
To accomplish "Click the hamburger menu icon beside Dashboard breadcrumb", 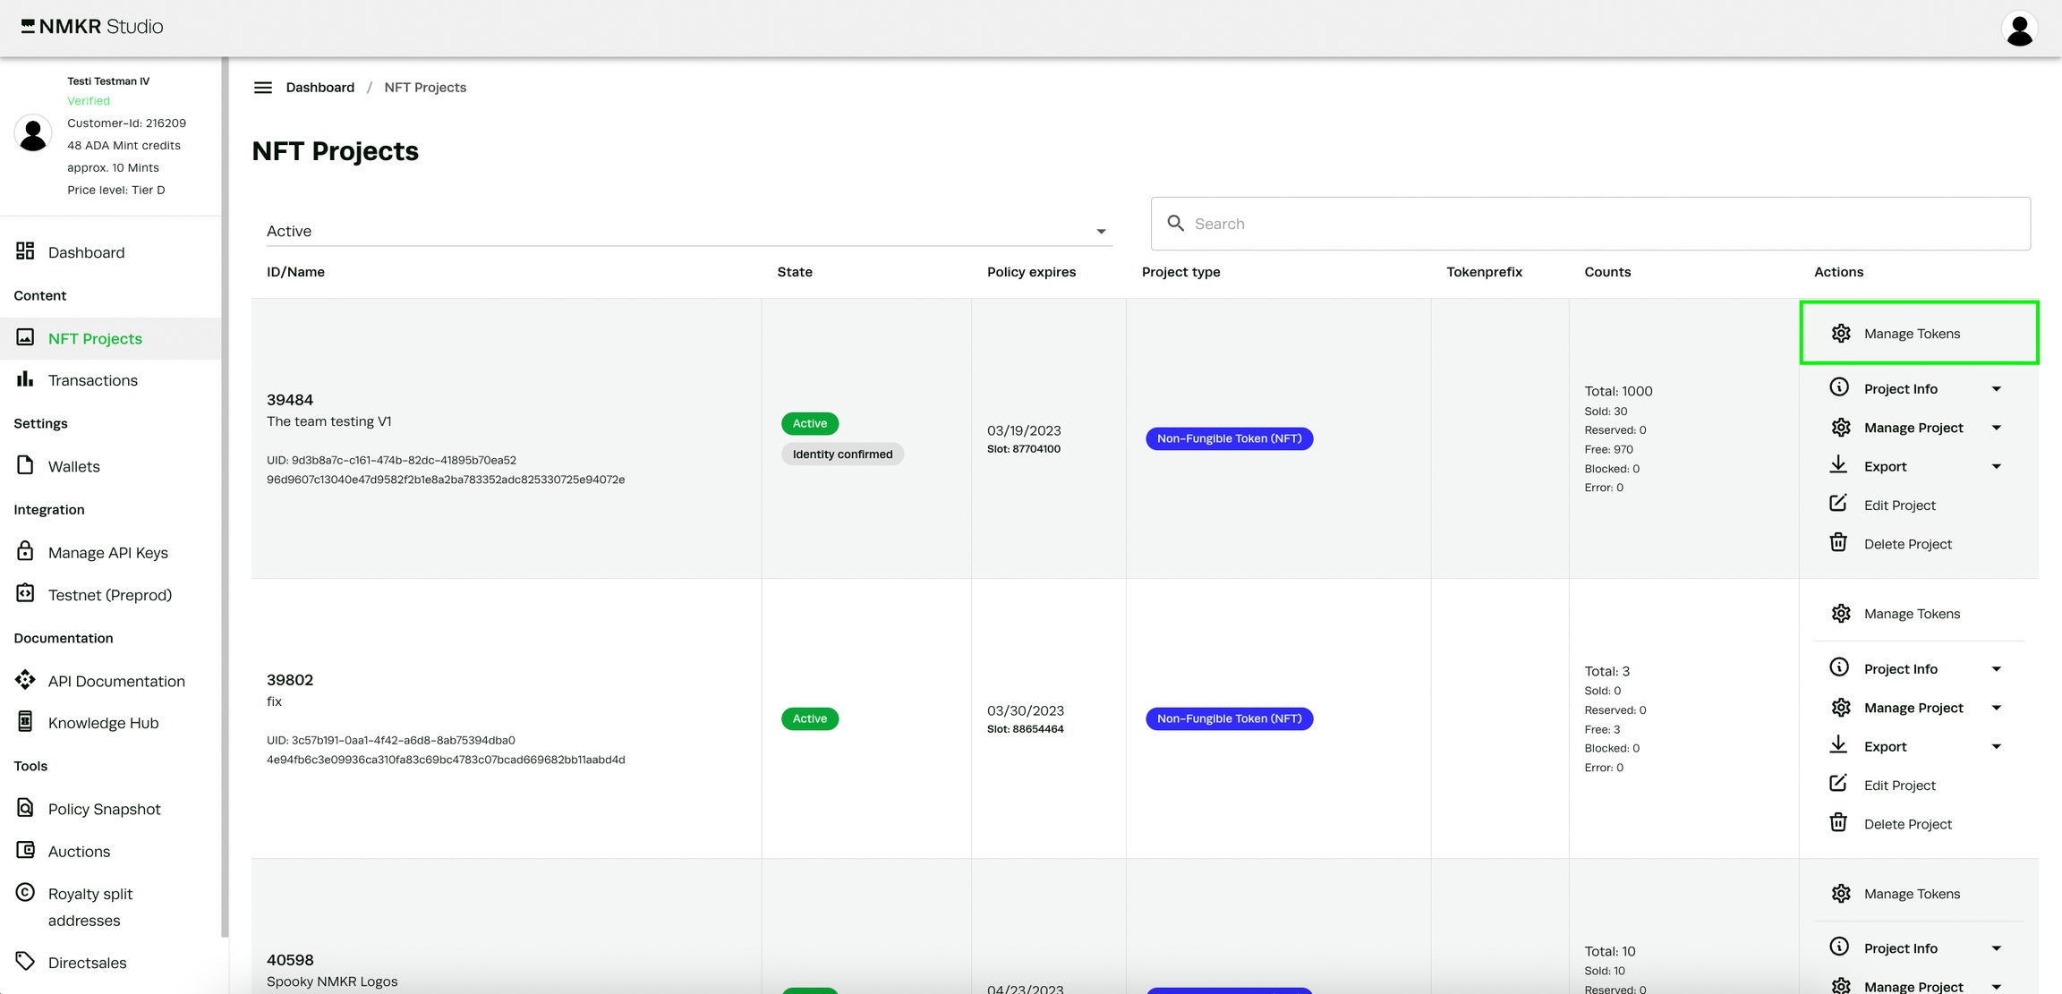I will (x=262, y=88).
